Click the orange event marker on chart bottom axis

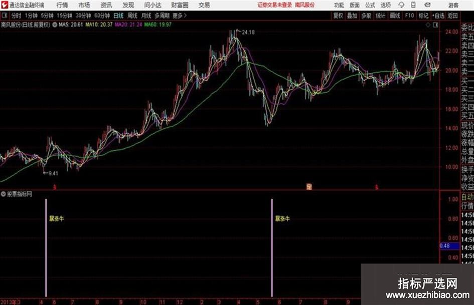click(x=308, y=187)
